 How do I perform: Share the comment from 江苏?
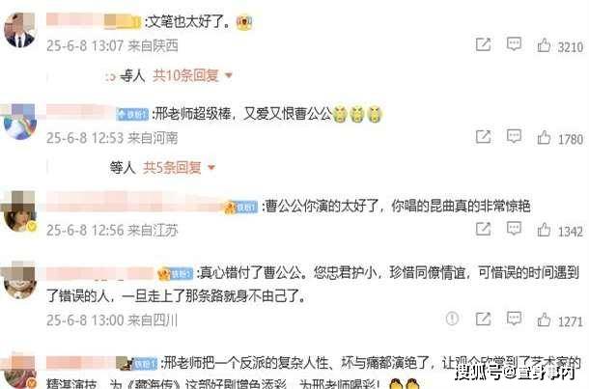point(483,229)
